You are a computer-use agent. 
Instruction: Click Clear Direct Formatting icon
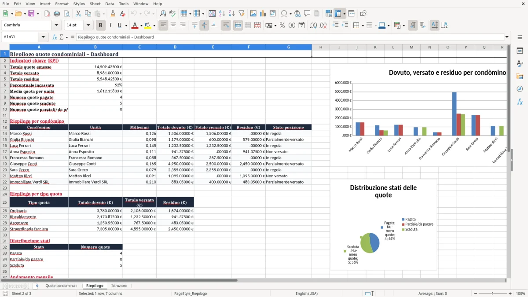coord(123,14)
